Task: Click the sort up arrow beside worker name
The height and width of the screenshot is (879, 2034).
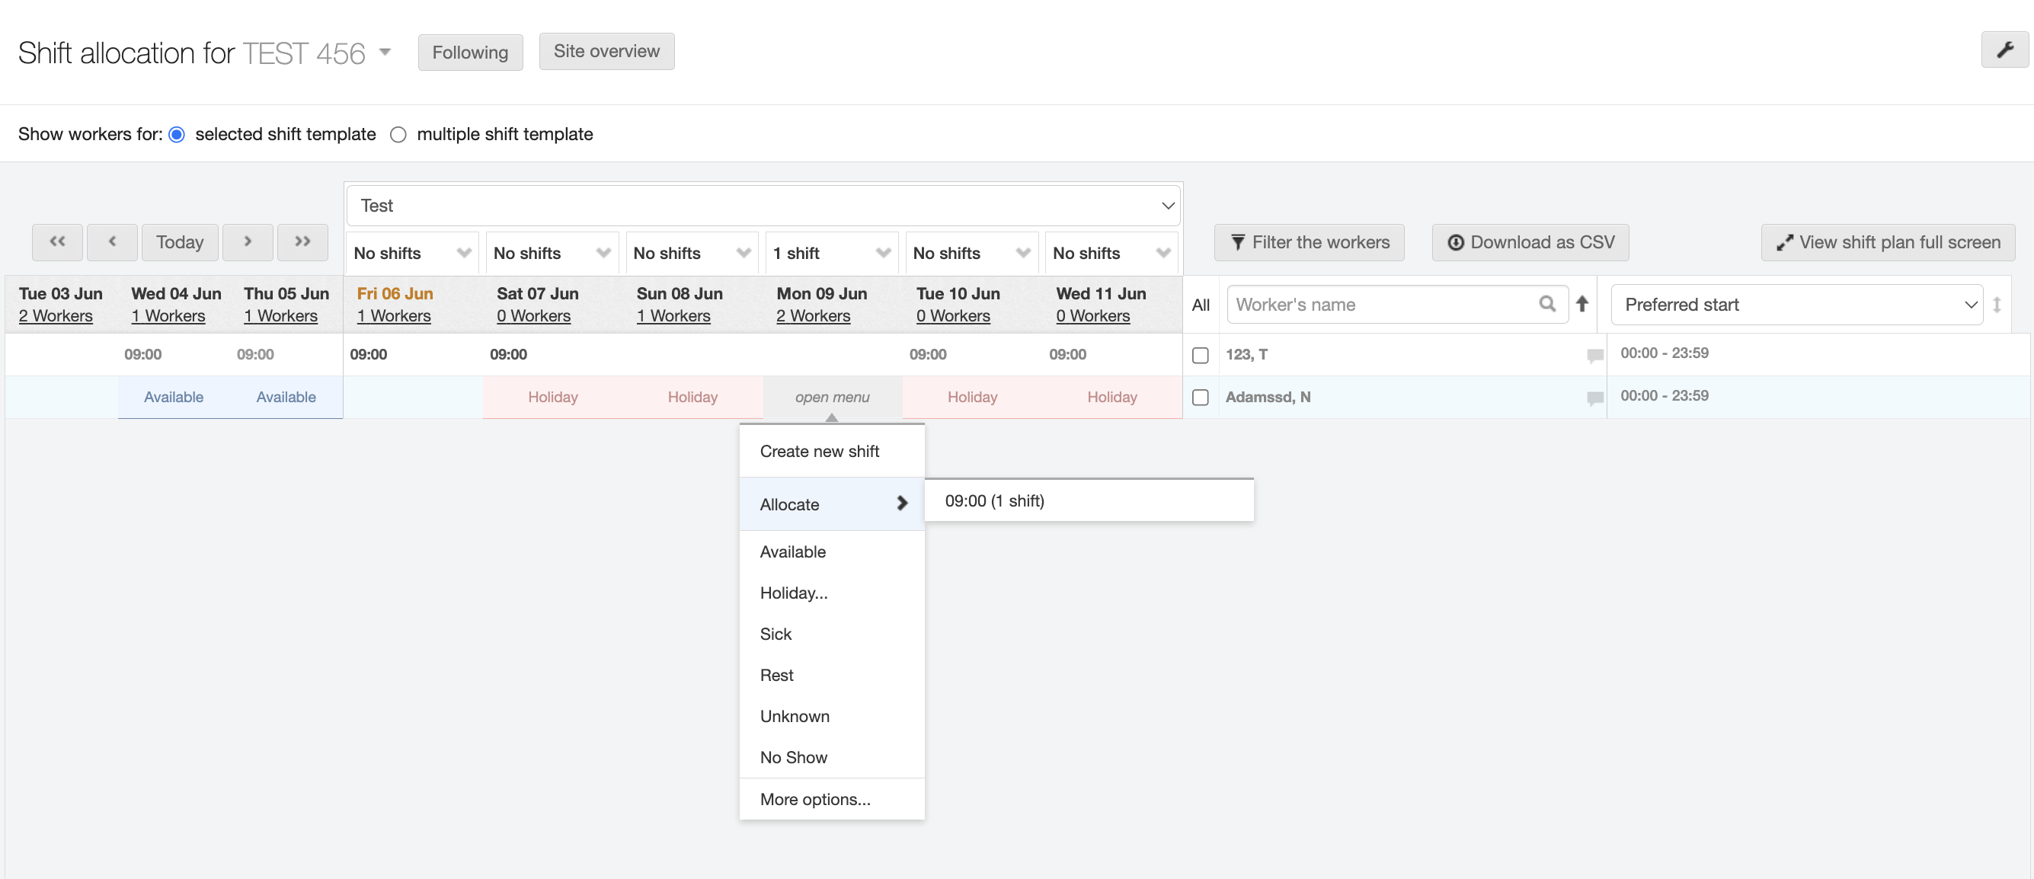Action: (1581, 304)
